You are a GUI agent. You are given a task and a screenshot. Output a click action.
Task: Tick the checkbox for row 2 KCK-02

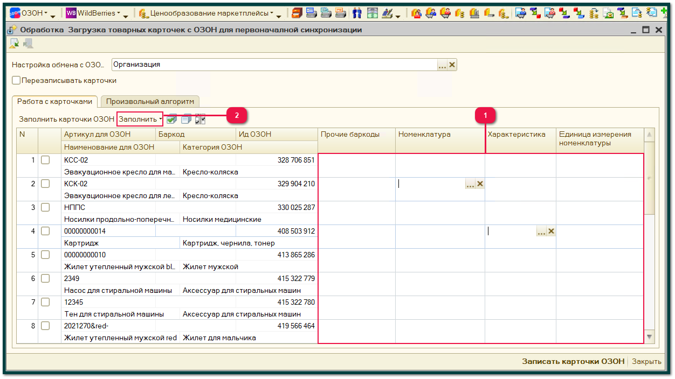(x=45, y=184)
